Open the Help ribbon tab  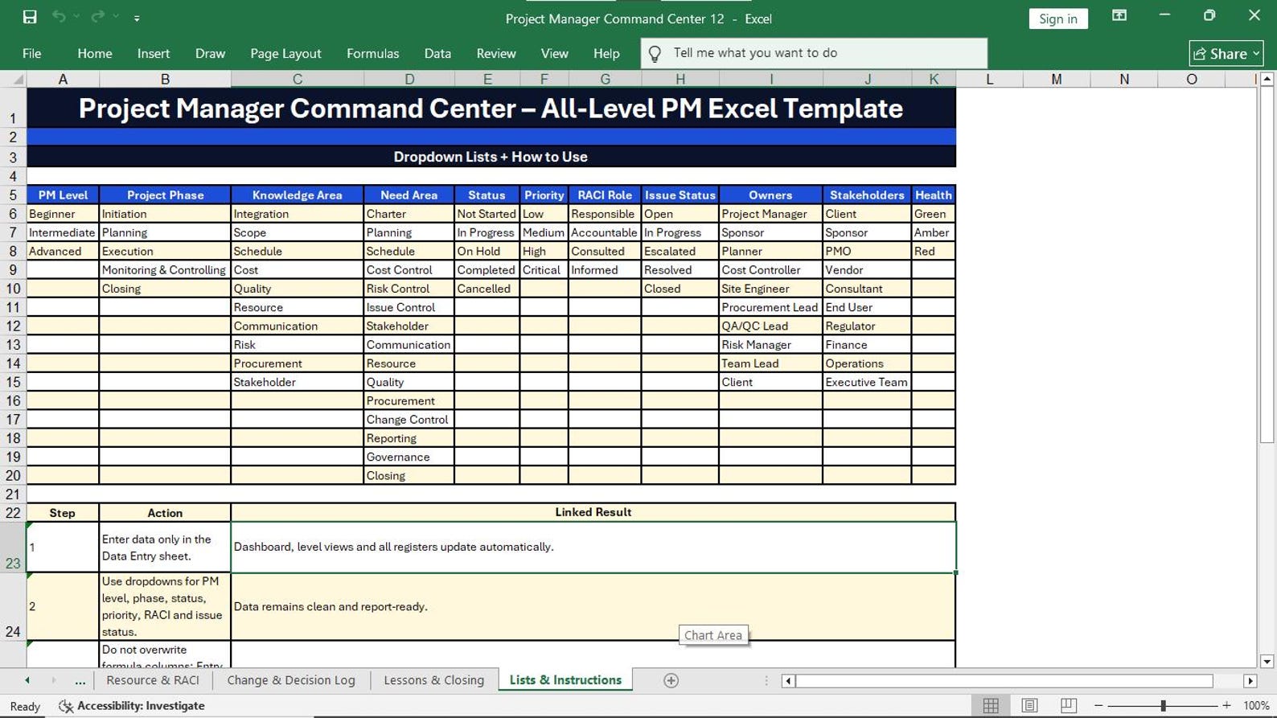point(606,53)
